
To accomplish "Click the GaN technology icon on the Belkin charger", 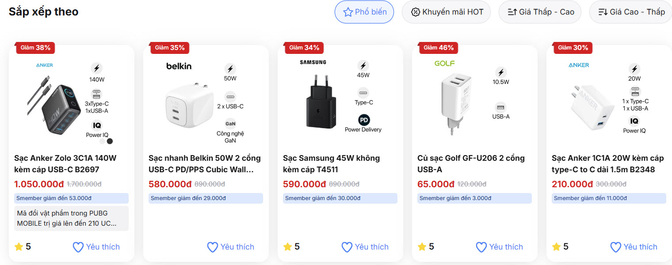I will (230, 124).
